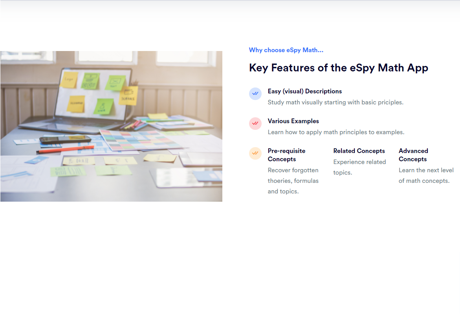Image resolution: width=460 pixels, height=317 pixels.
Task: Click the red pen on the desk in photo
Action: tap(65, 149)
